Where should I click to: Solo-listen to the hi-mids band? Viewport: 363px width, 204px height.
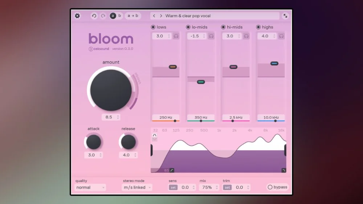tap(246, 36)
